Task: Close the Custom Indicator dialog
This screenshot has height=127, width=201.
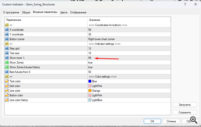Action: click(195, 4)
